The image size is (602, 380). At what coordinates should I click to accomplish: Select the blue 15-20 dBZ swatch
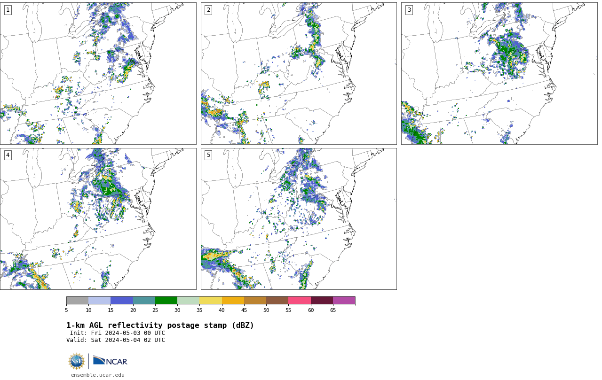click(122, 301)
